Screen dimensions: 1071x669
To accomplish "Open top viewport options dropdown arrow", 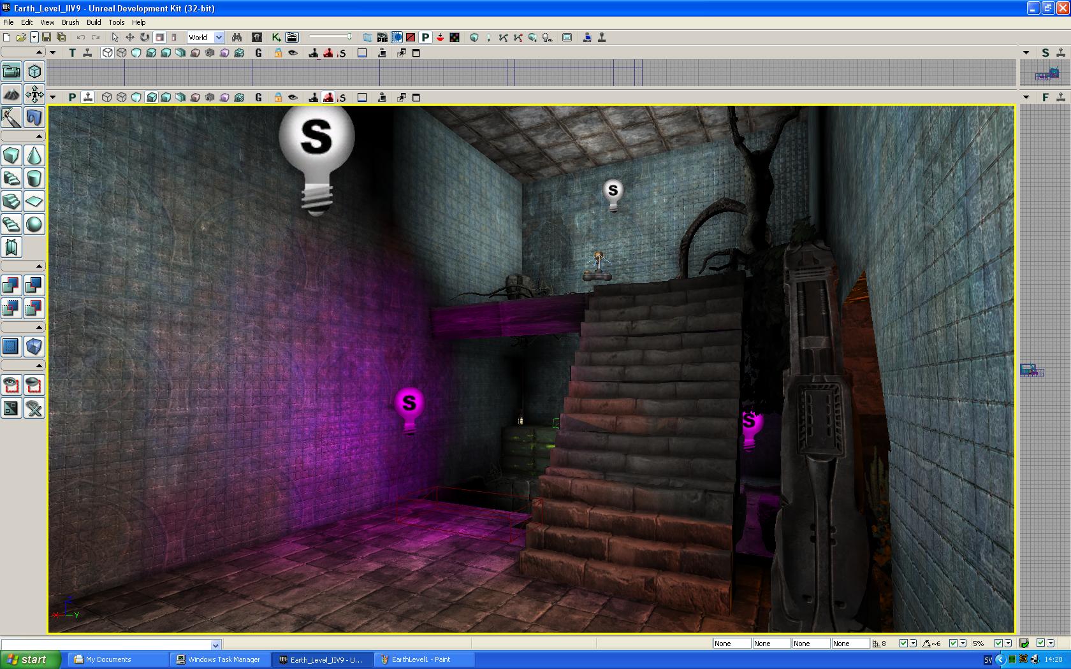I will pyautogui.click(x=53, y=53).
